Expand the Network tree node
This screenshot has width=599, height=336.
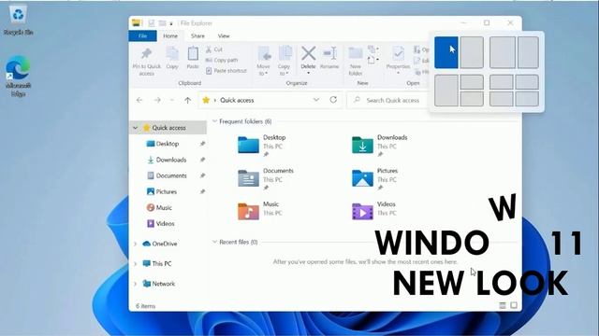[x=135, y=284]
